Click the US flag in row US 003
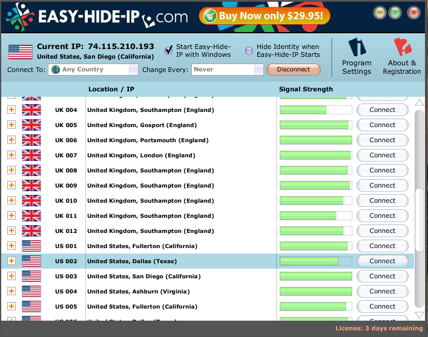This screenshot has height=337, width=428. [31, 276]
